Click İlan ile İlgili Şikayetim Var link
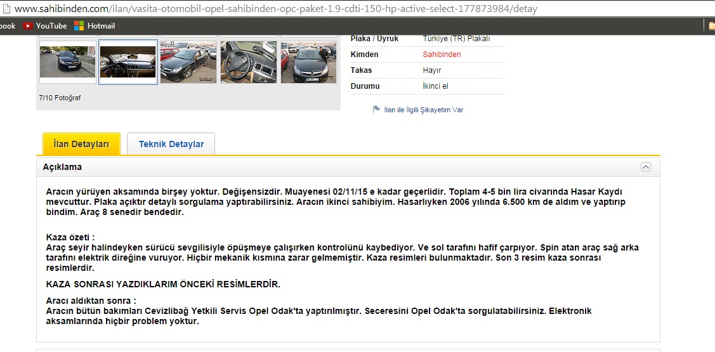This screenshot has width=715, height=352. 424,110
